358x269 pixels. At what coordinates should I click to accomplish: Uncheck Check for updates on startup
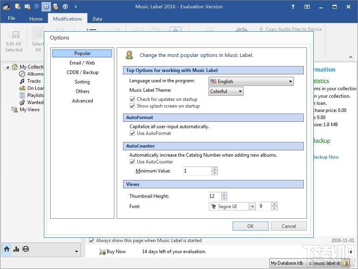point(132,99)
